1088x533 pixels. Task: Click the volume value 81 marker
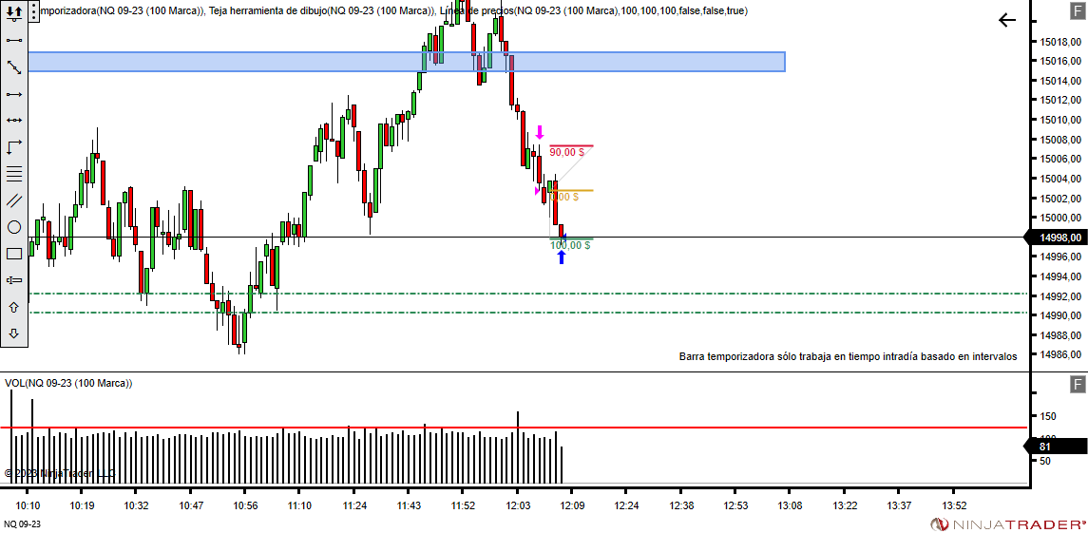pos(1056,447)
